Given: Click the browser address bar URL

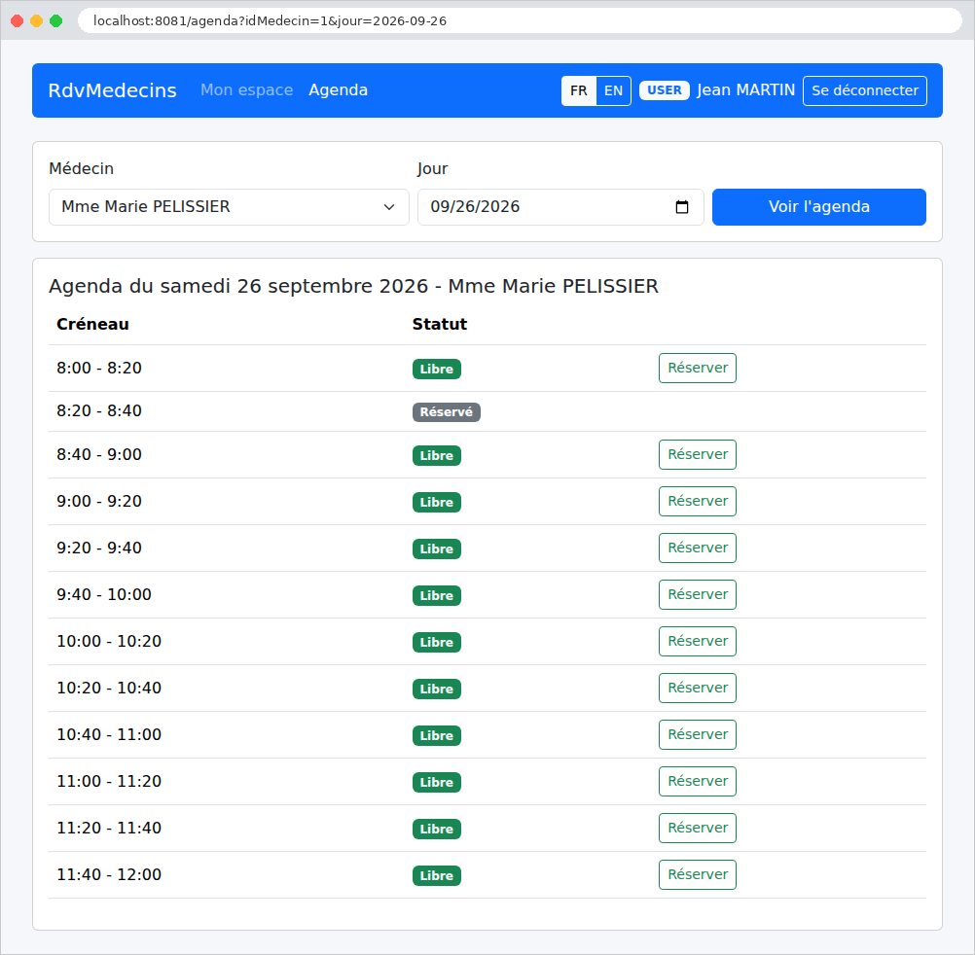Looking at the screenshot, I should pos(270,21).
